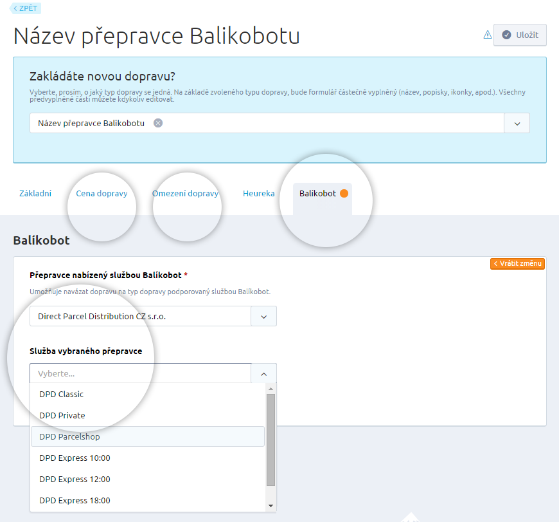Pick DPD Express 10:00 service
This screenshot has width=559, height=522.
click(x=148, y=458)
